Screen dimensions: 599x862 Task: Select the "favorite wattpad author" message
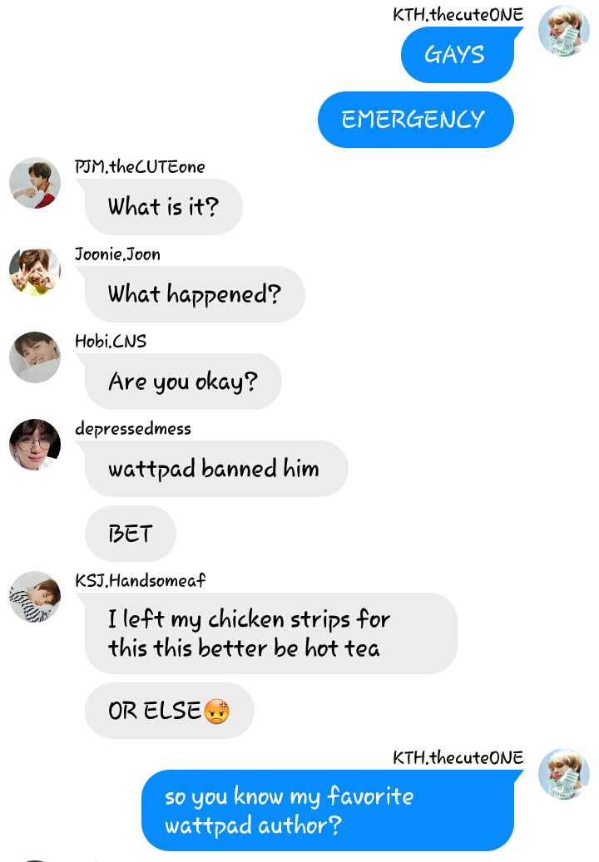tap(328, 810)
